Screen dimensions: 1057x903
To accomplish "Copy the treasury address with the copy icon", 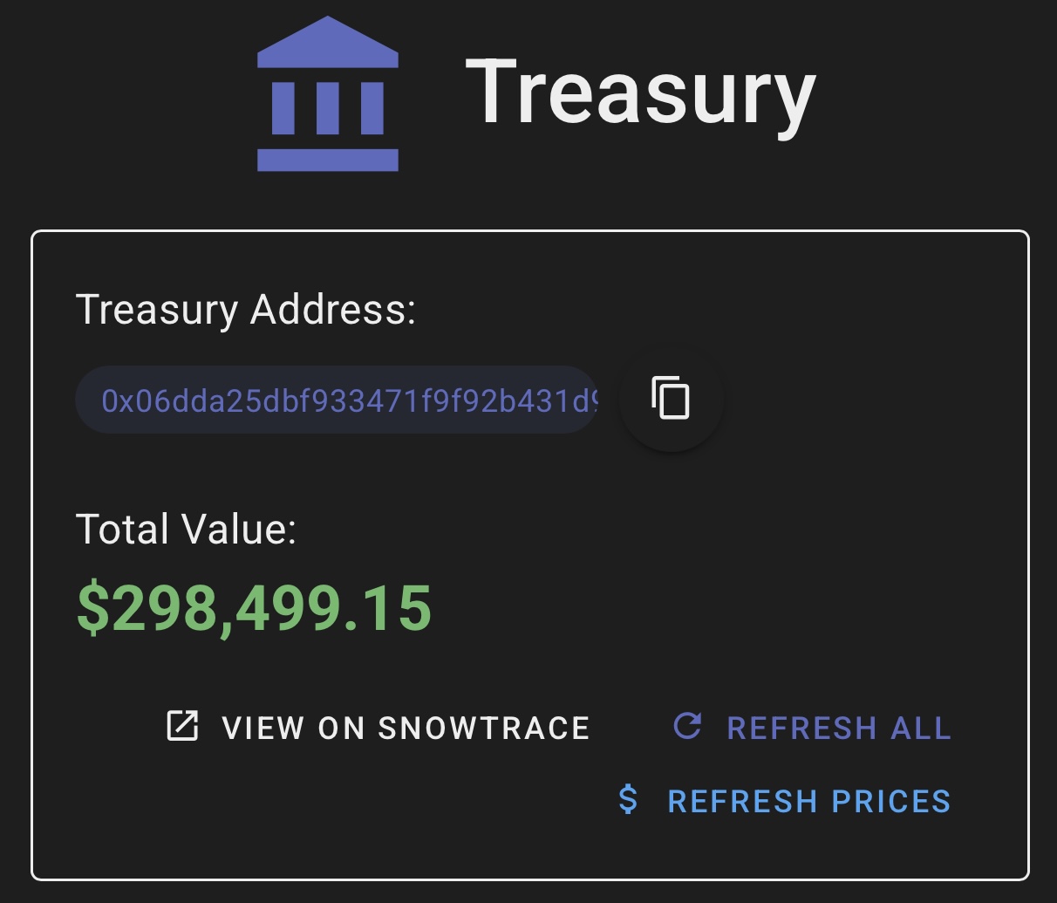I will pos(671,400).
